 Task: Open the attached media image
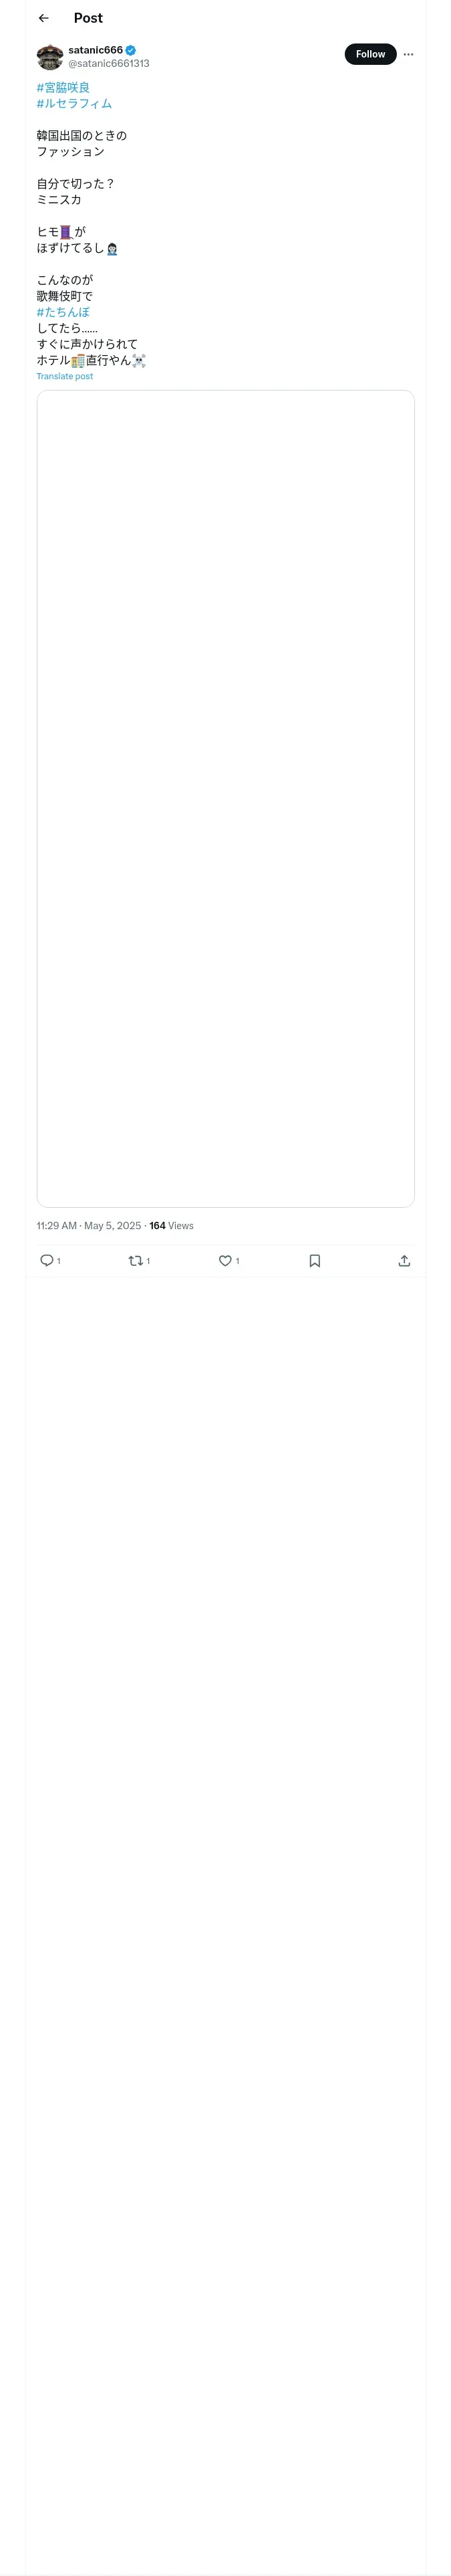point(225,798)
